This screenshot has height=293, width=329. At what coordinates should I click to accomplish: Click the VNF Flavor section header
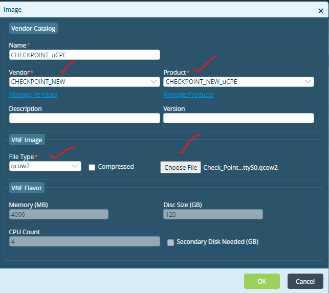click(x=27, y=188)
